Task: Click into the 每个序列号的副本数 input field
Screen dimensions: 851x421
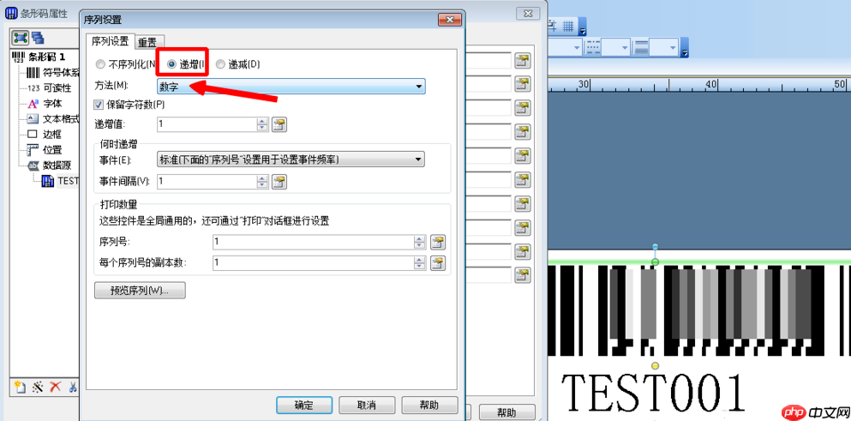Action: pos(313,263)
